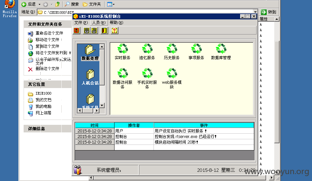Image resolution: width=312 pixels, height=181 pixels.
Task: Expand the 详细信息 panel header
Action: click(x=48, y=128)
